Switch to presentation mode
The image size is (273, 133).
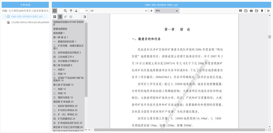point(240,11)
